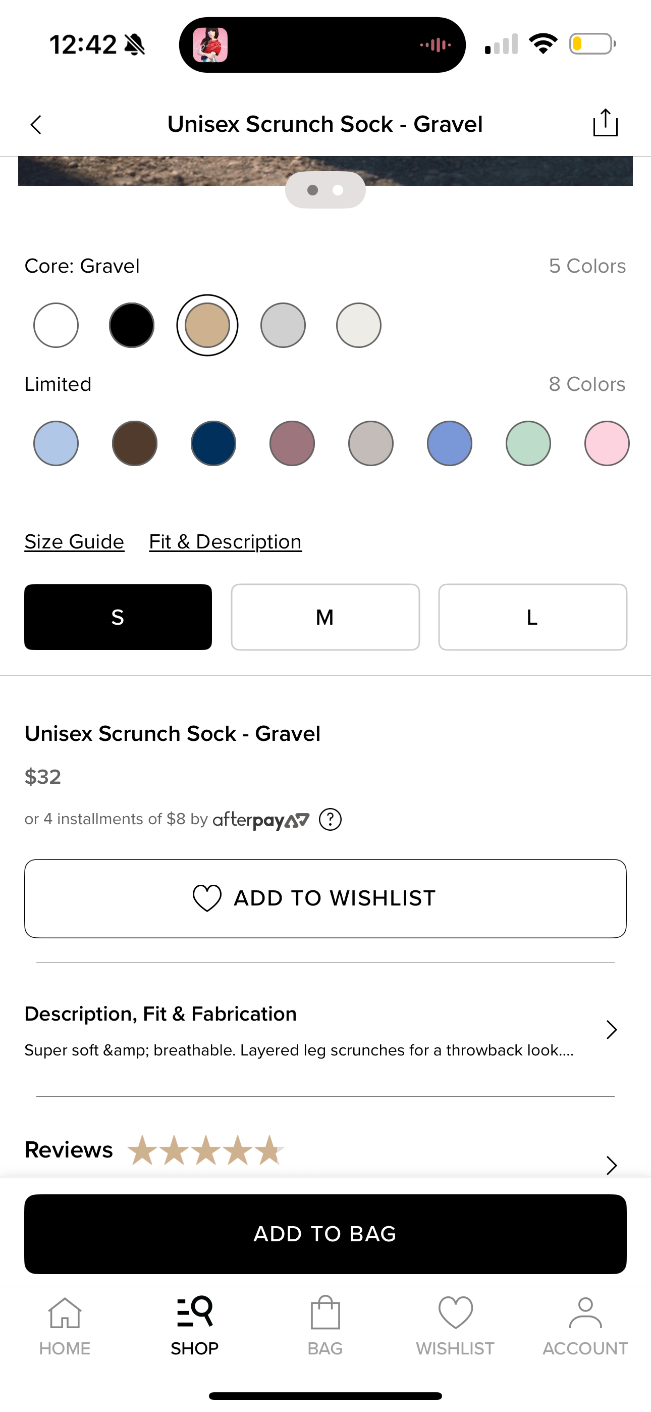Viewport: 651px width, 1412px height.
Task: Open the Afterpay info question mark
Action: click(x=330, y=820)
